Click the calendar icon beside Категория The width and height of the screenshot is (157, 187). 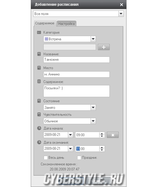(x=39, y=32)
